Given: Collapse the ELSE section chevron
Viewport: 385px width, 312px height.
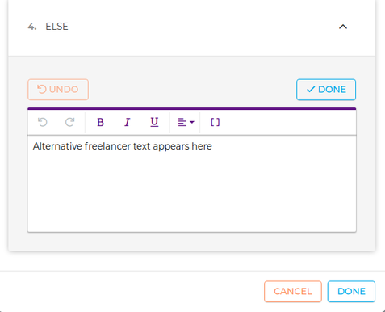Looking at the screenshot, I should pyautogui.click(x=343, y=27).
